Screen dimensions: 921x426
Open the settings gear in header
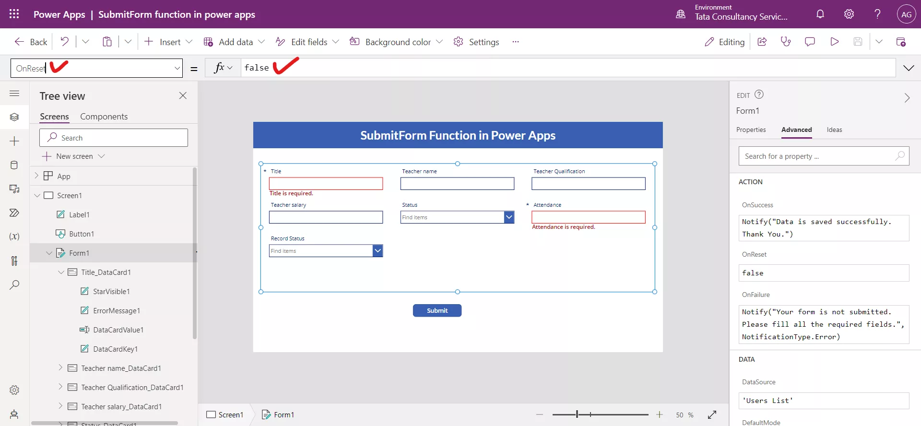click(x=849, y=14)
